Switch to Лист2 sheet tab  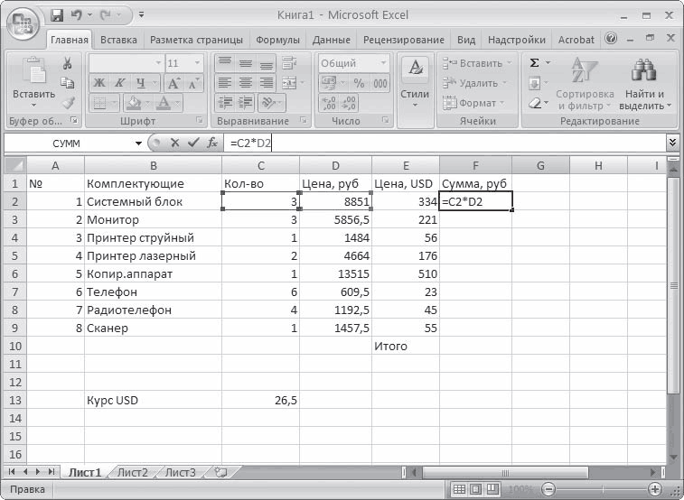132,472
